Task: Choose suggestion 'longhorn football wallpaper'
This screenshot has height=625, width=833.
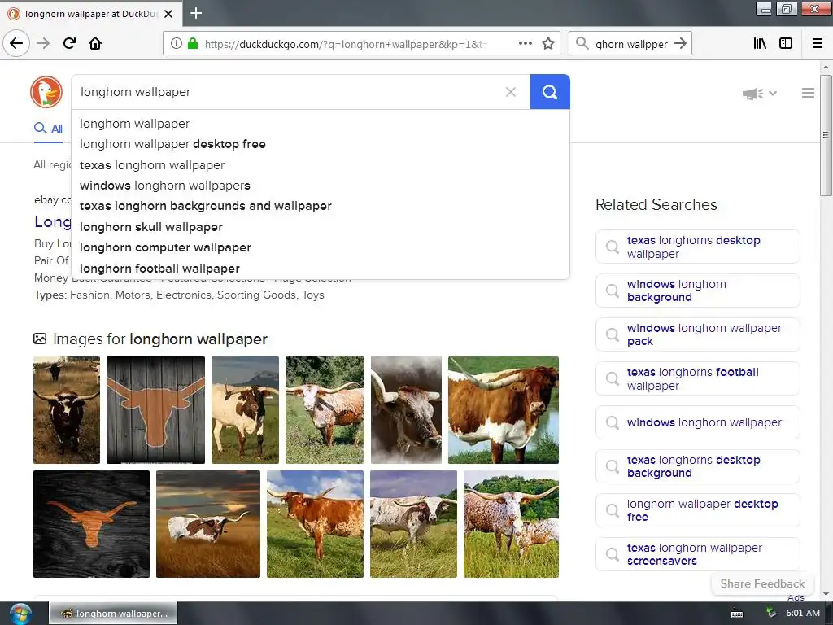Action: click(321, 269)
